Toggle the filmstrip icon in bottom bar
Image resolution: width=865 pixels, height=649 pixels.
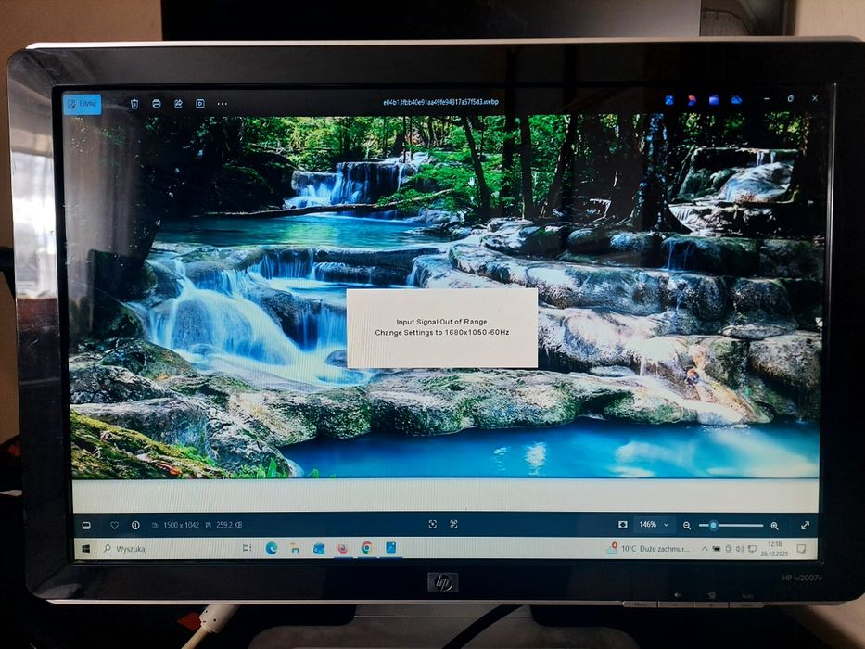point(86,526)
